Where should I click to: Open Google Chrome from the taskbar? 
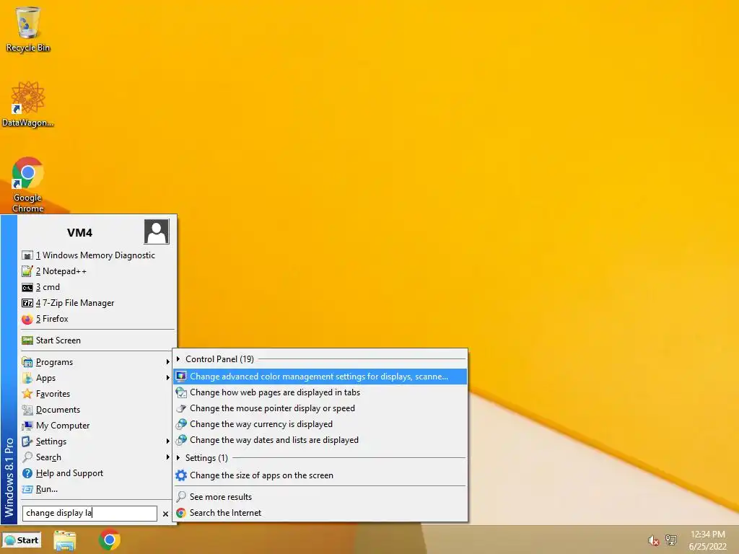[110, 540]
